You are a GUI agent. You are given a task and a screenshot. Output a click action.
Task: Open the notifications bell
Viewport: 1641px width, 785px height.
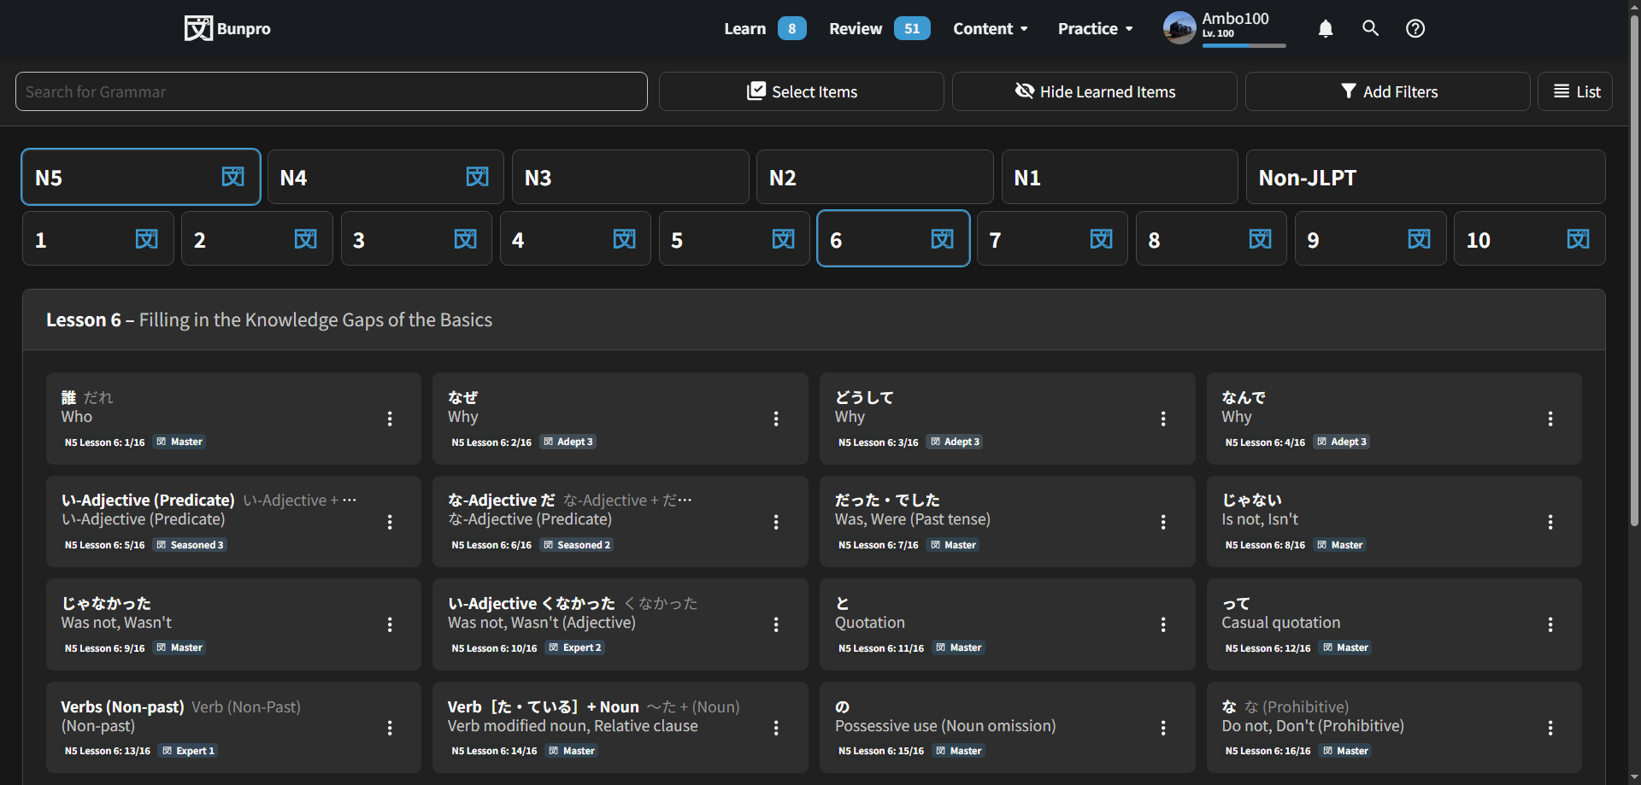pyautogui.click(x=1325, y=29)
